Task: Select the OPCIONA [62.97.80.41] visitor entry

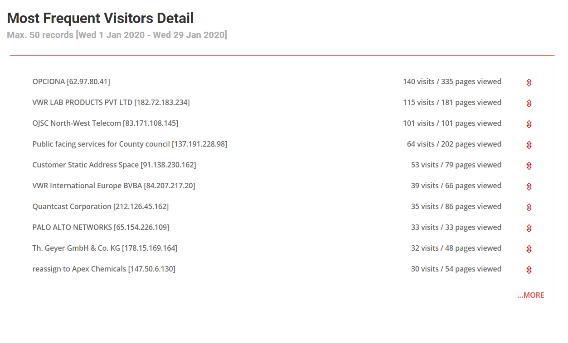Action: coord(71,81)
